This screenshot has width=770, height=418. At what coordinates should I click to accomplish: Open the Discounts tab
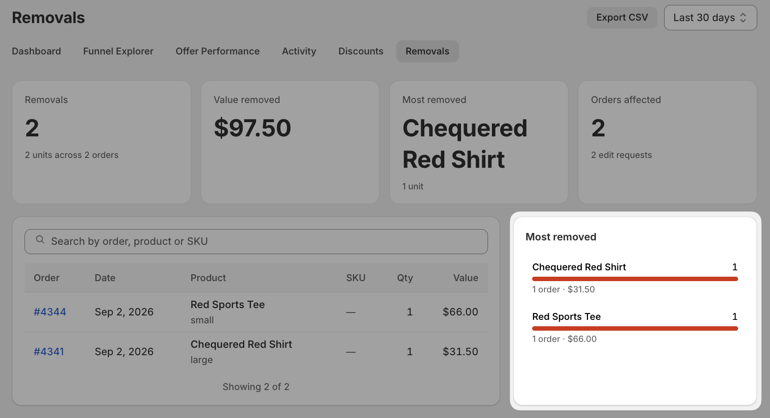[361, 51]
